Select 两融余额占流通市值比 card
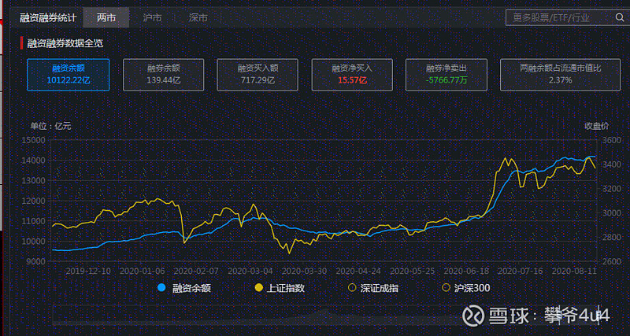 click(560, 75)
